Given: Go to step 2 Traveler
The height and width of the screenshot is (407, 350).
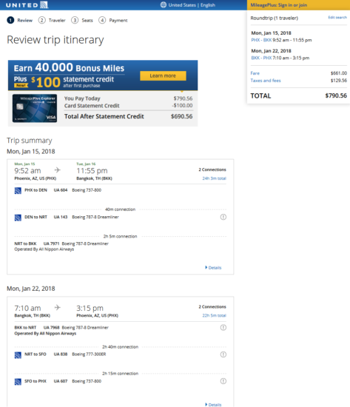Looking at the screenshot, I should click(x=52, y=20).
